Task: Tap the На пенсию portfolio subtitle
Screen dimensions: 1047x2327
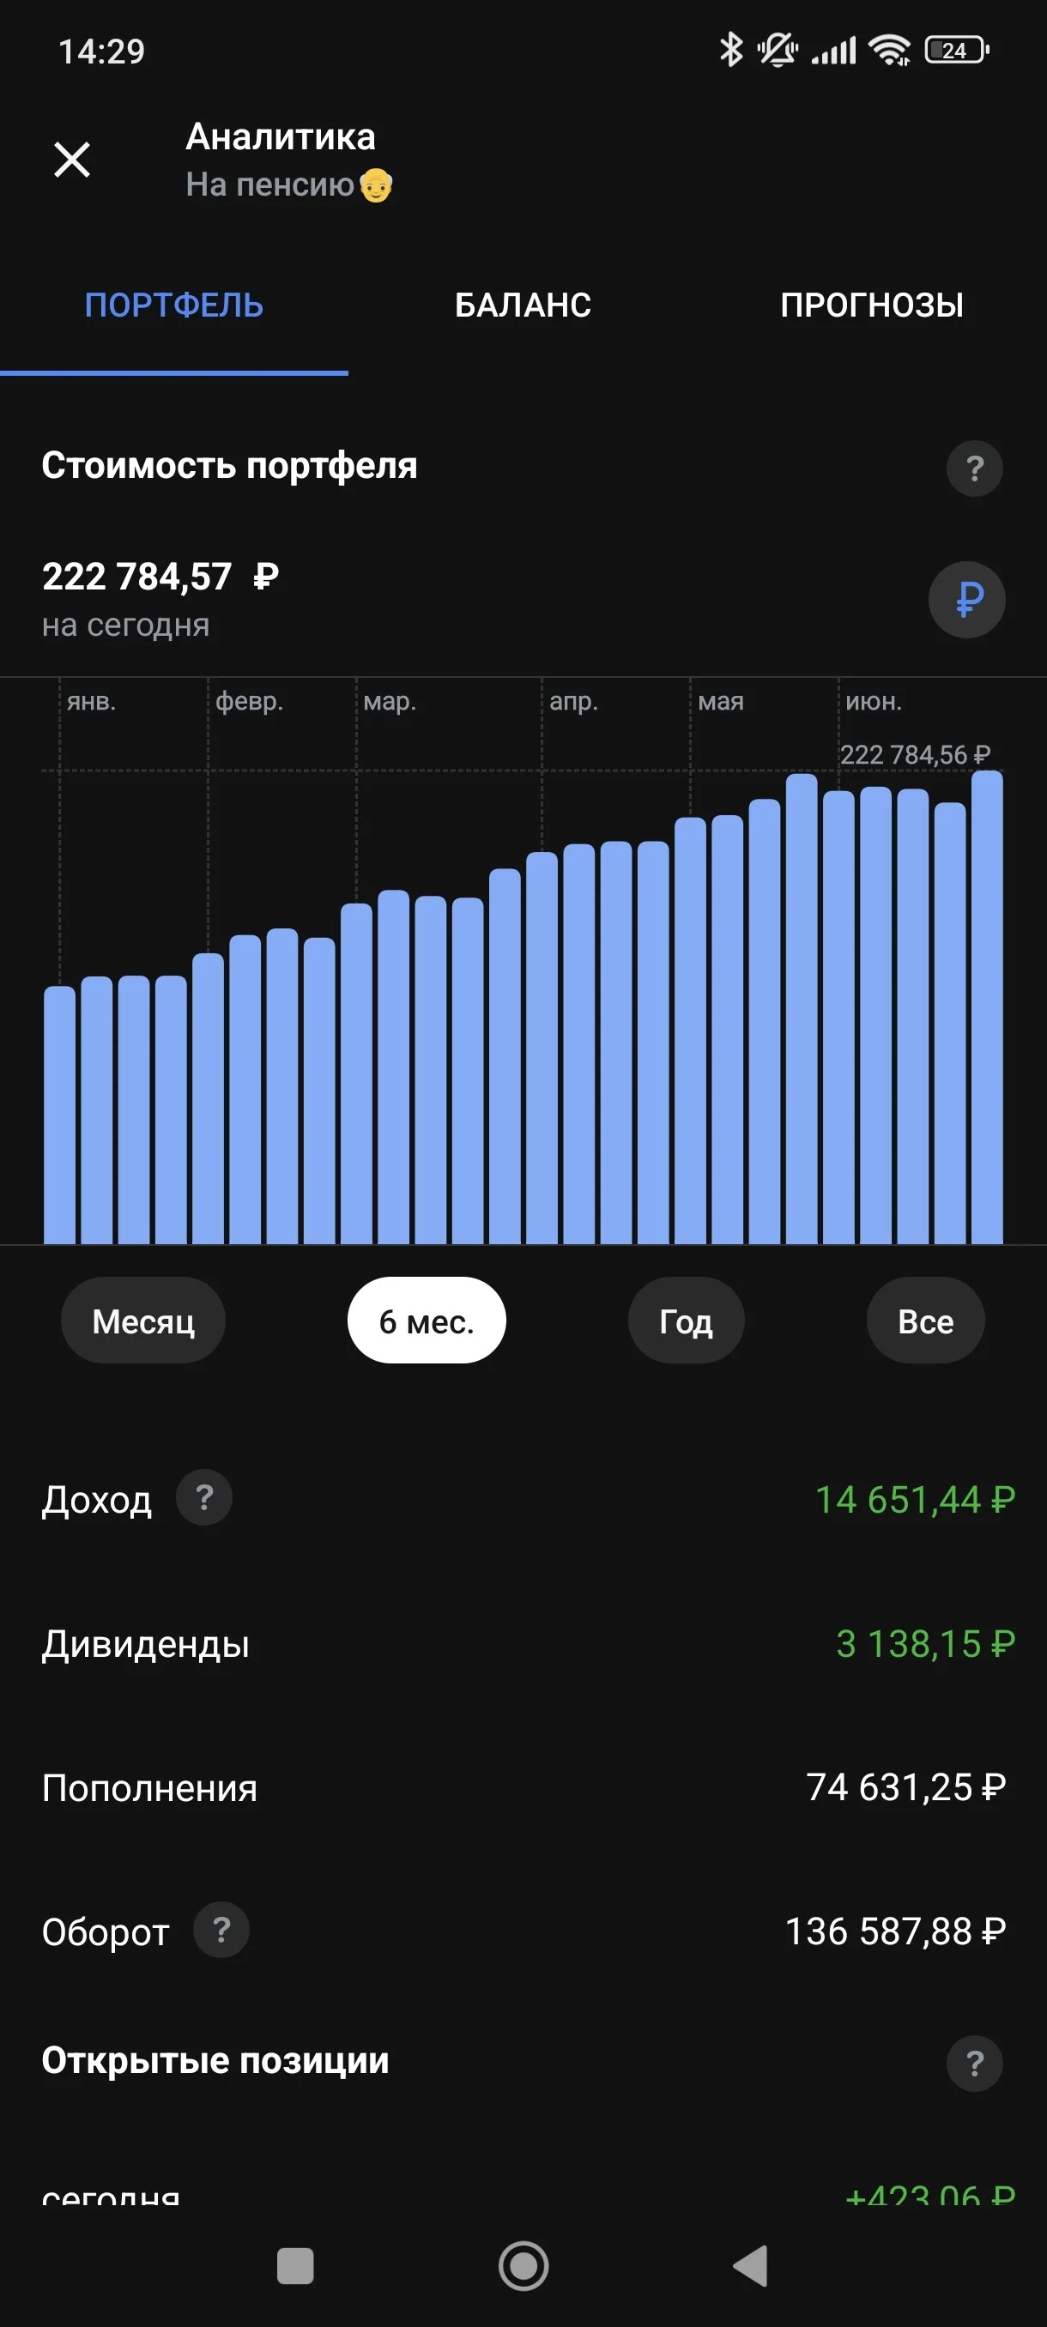Action: 289,185
